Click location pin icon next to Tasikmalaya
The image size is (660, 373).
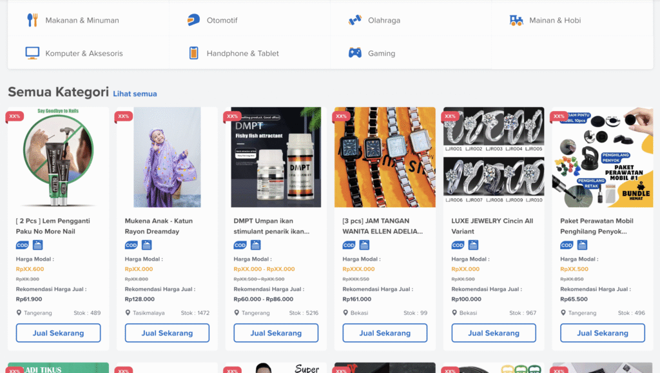(128, 313)
